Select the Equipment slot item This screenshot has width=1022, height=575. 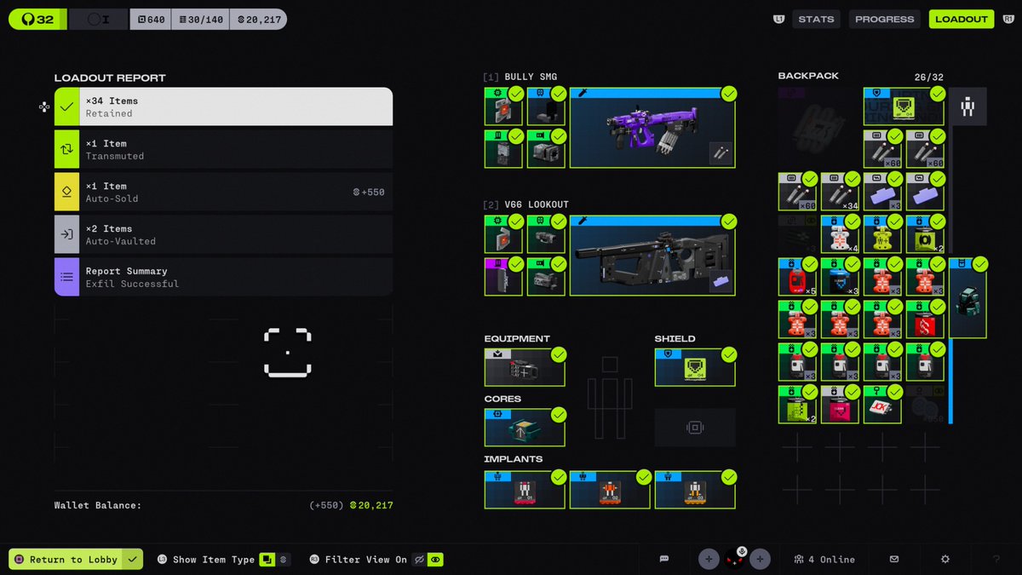point(525,367)
